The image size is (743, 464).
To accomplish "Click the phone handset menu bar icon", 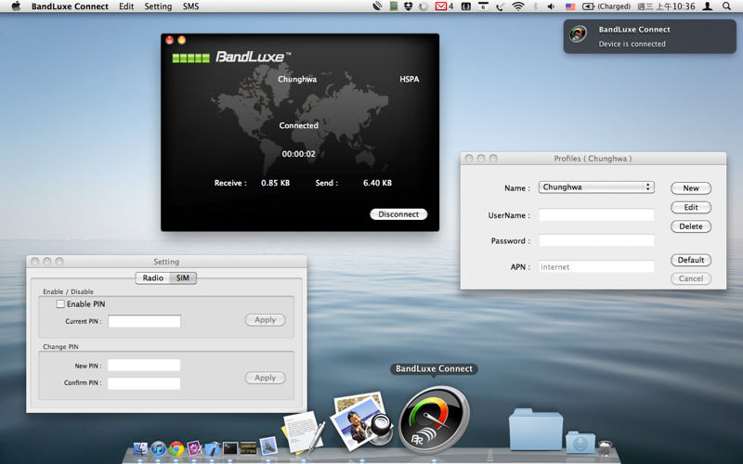I will tap(501, 6).
